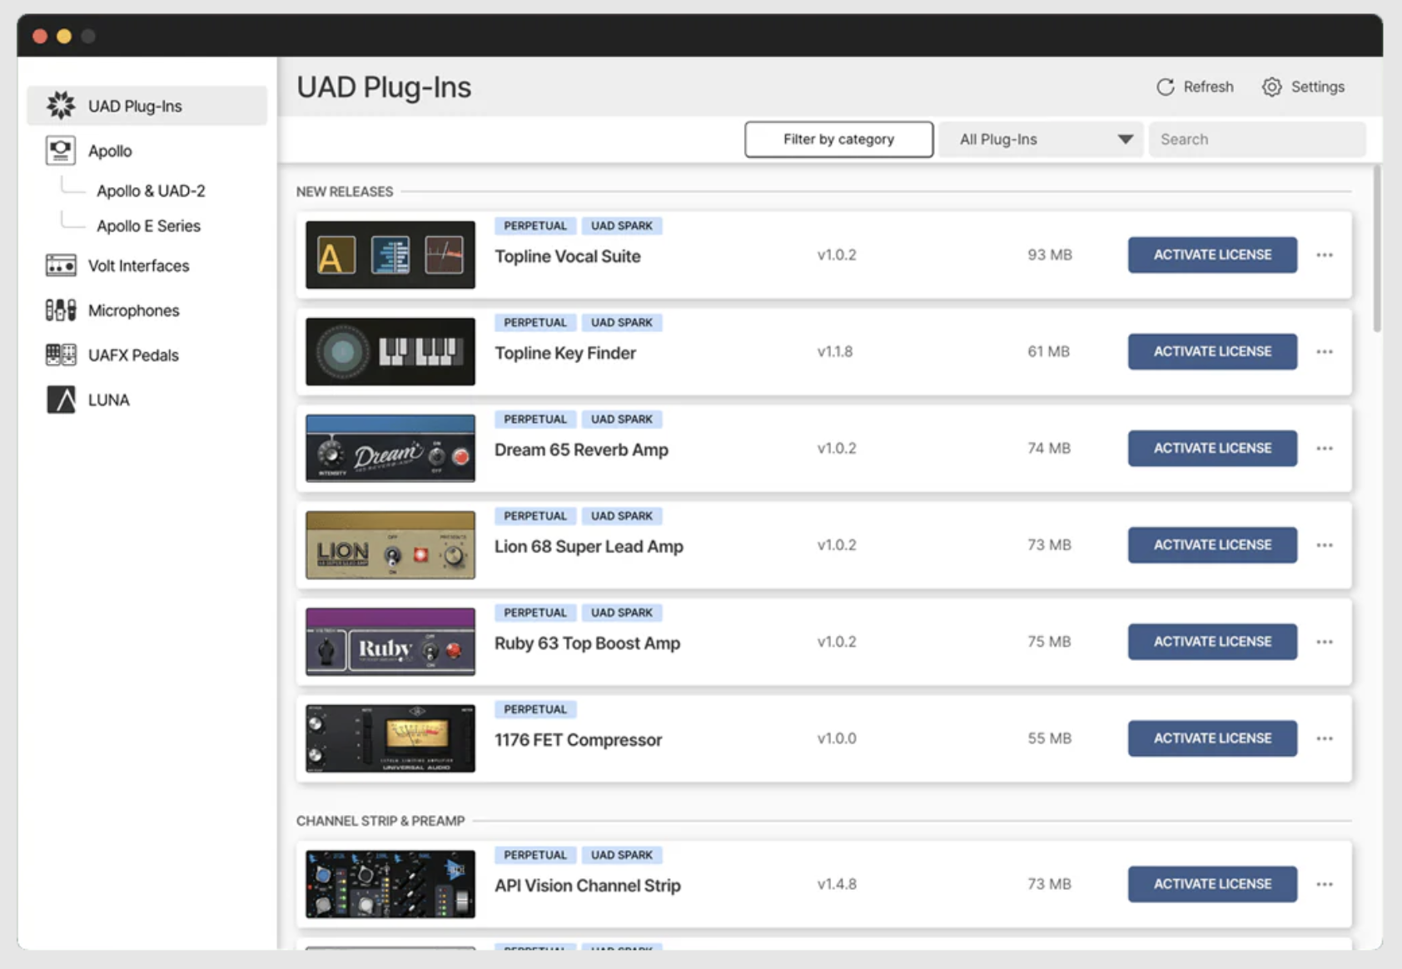Activate license for Topline Vocal Suite

click(x=1212, y=255)
